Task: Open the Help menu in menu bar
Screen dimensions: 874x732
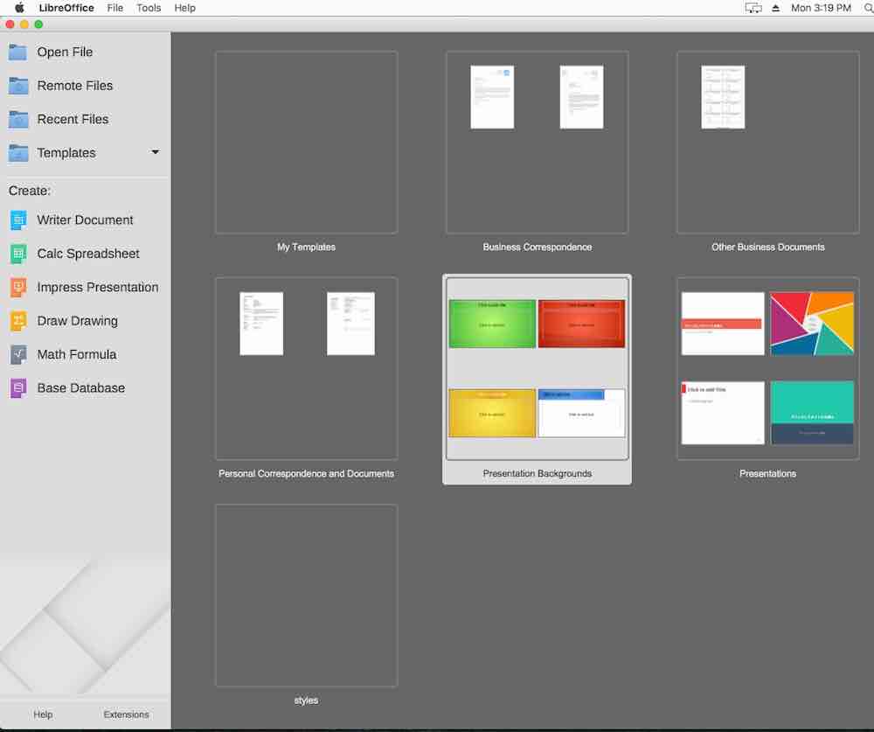Action: [x=184, y=8]
